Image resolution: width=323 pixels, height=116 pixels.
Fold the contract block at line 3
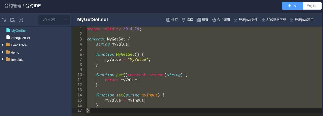pyautogui.click(x=84, y=39)
